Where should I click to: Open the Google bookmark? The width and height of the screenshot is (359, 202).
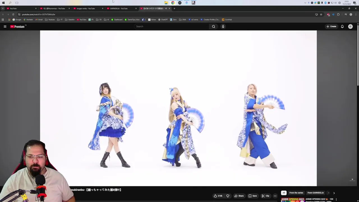[x=17, y=20]
